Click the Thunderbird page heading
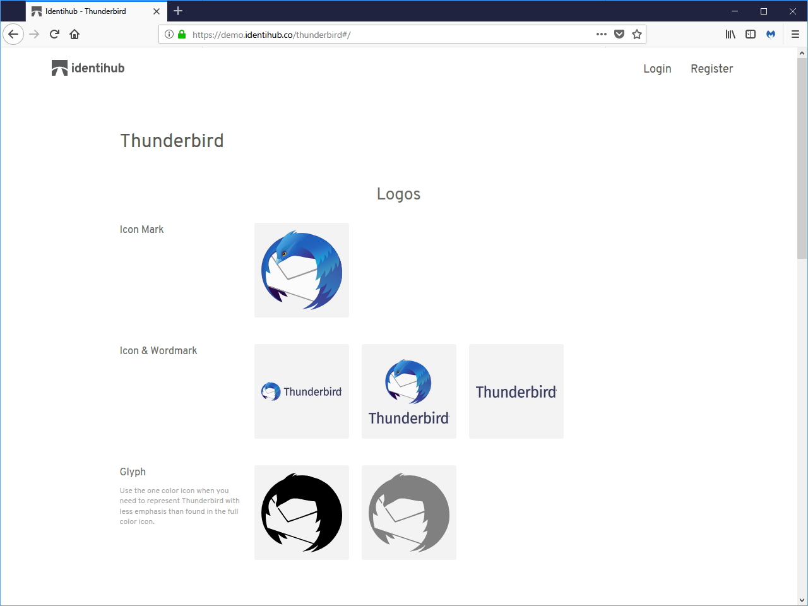This screenshot has height=606, width=808. click(172, 141)
